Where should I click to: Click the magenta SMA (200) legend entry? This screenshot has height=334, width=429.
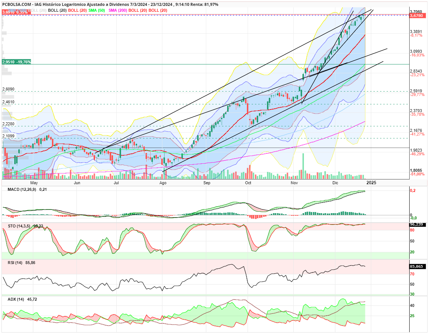118,10
